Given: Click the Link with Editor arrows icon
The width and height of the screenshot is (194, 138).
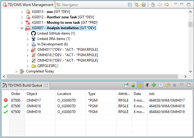Looking at the screenshot, I should click(x=137, y=5).
